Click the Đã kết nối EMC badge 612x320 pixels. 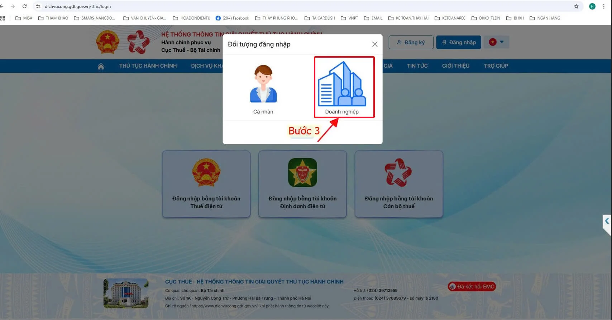pyautogui.click(x=472, y=286)
